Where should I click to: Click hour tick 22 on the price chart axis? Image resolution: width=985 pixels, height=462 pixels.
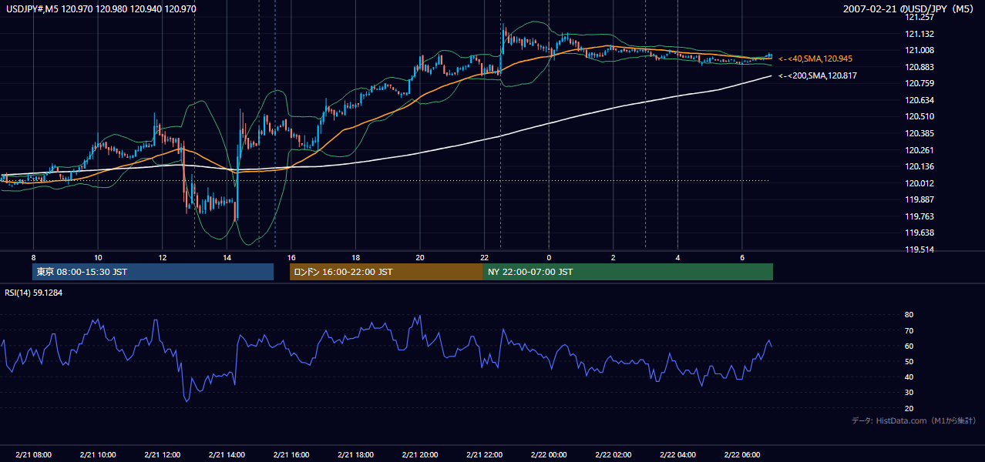[x=484, y=257]
